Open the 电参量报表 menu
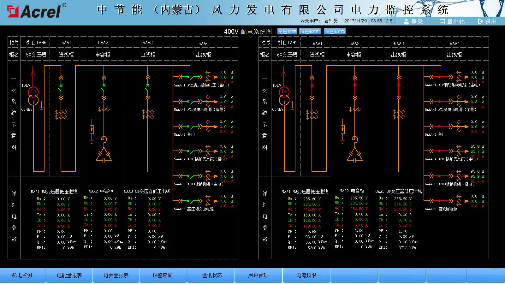The image size is (505, 284). coord(116,275)
